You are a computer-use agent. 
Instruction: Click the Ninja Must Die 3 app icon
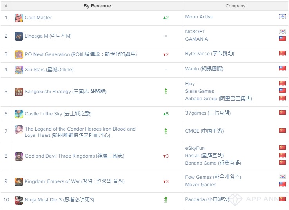click(19, 200)
